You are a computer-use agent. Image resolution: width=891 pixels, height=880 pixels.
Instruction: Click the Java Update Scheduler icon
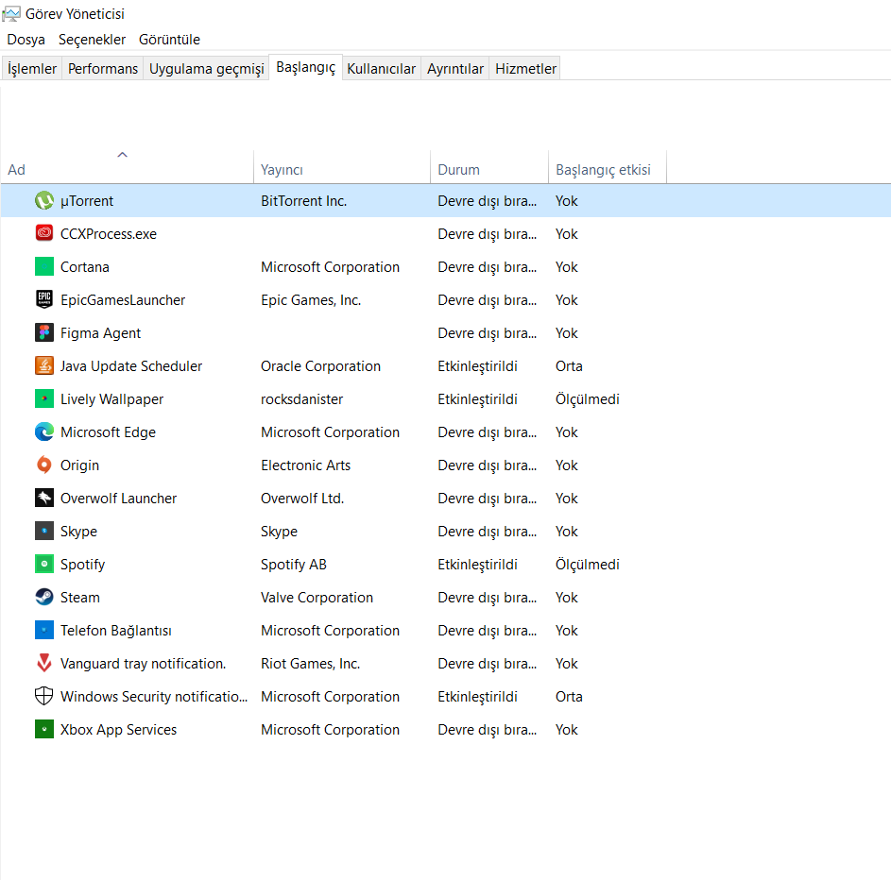tap(44, 365)
